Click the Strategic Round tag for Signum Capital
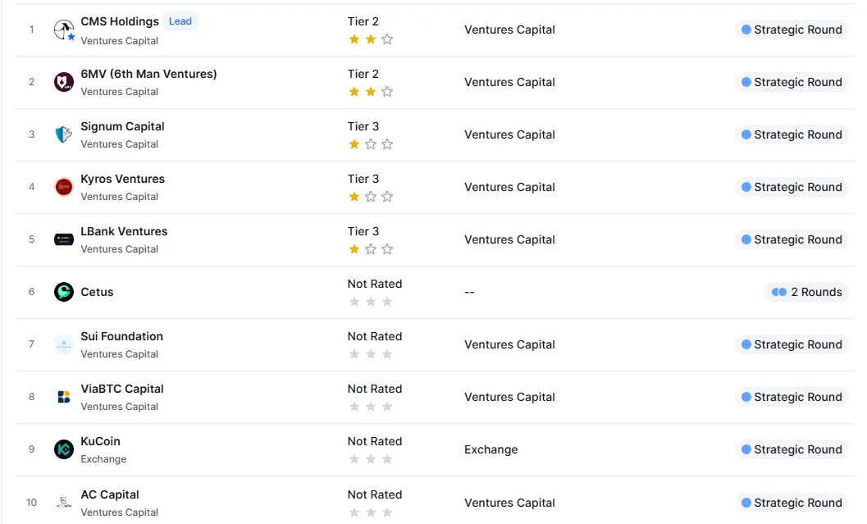Viewport: 867px width, 524px height. pyautogui.click(x=792, y=134)
